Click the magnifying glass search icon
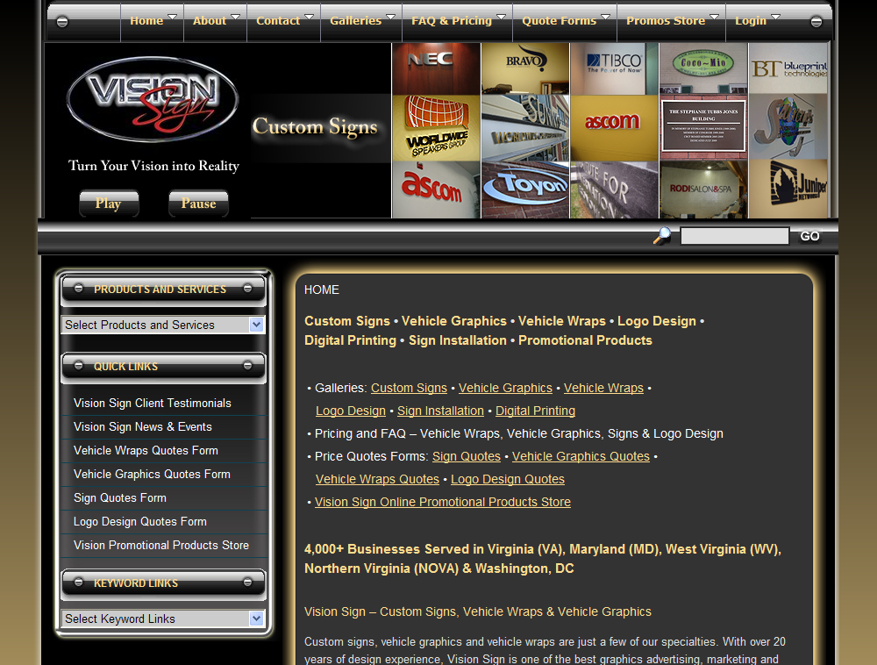This screenshot has width=877, height=665. [662, 235]
